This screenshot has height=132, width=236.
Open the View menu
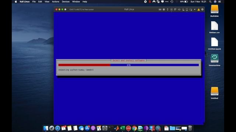click(47, 1)
